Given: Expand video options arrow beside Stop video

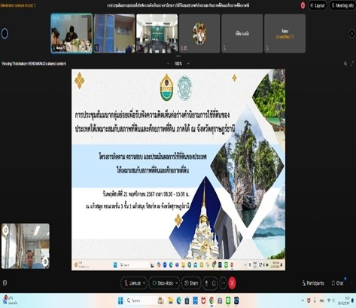Looking at the screenshot, I should (177, 283).
